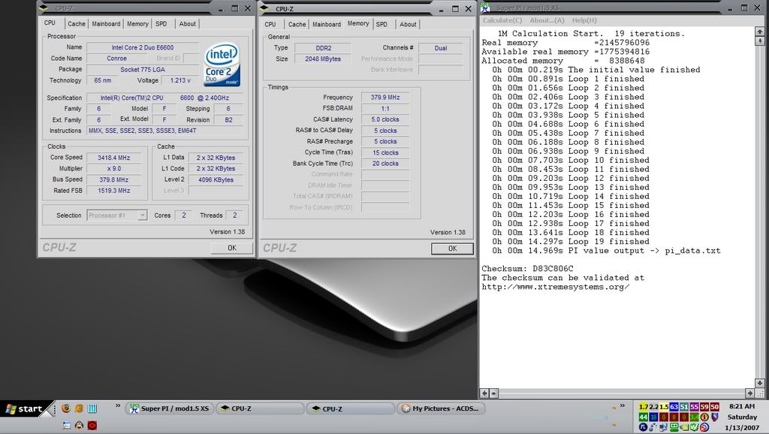Open the small window icon in quick launch
Screen dimensions: 769x434
click(x=66, y=425)
